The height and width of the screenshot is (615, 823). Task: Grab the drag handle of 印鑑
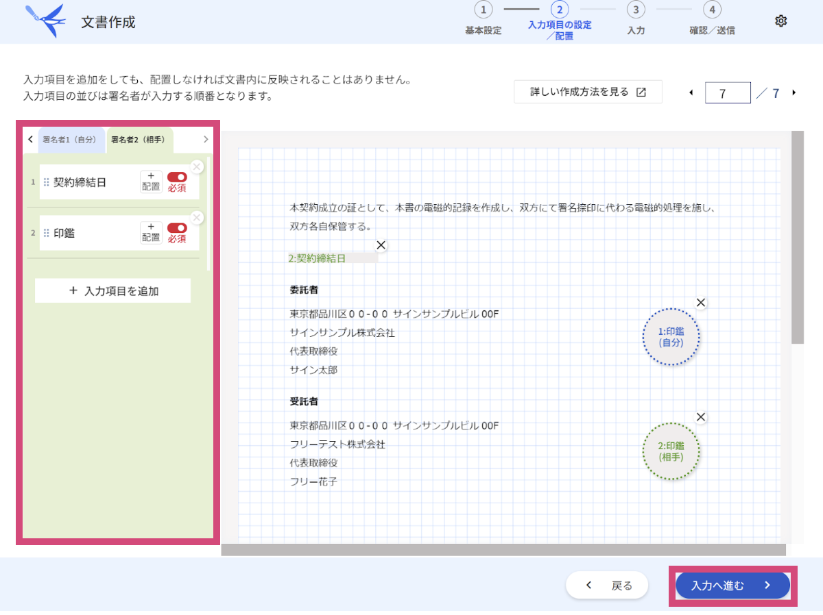(47, 233)
